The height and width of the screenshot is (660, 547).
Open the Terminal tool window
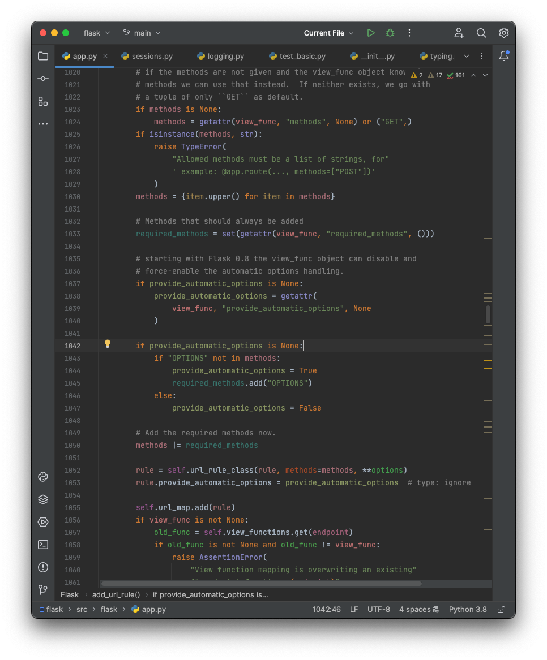click(43, 545)
